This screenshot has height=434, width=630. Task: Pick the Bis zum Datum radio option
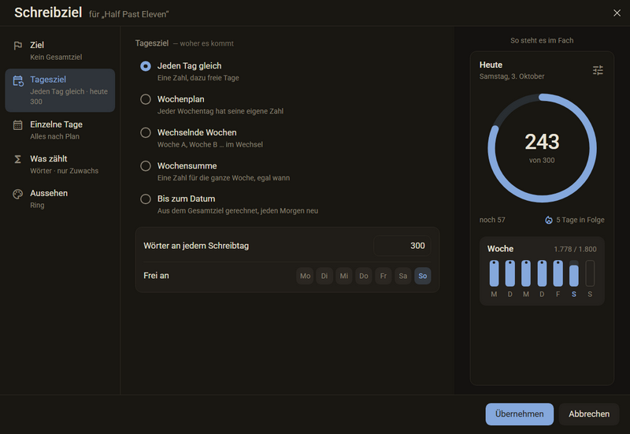click(146, 199)
